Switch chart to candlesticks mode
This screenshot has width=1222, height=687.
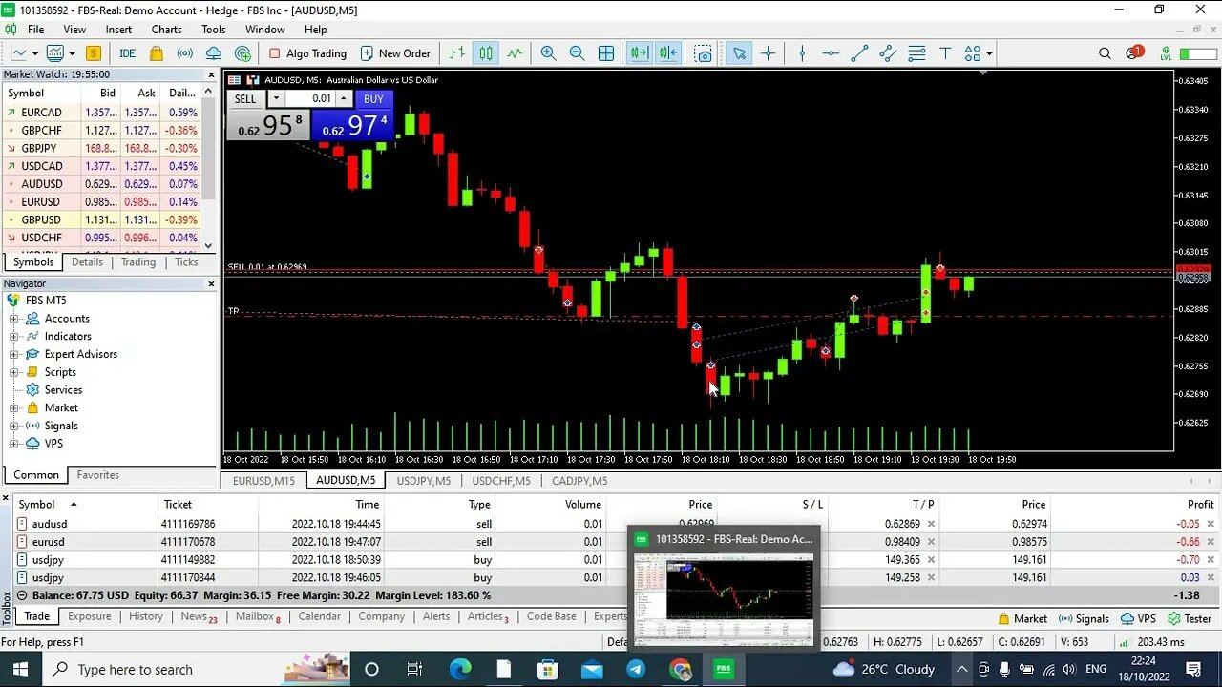pyautogui.click(x=486, y=53)
